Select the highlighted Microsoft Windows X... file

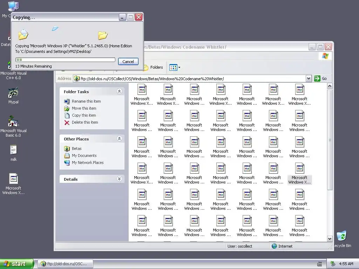tap(299, 174)
